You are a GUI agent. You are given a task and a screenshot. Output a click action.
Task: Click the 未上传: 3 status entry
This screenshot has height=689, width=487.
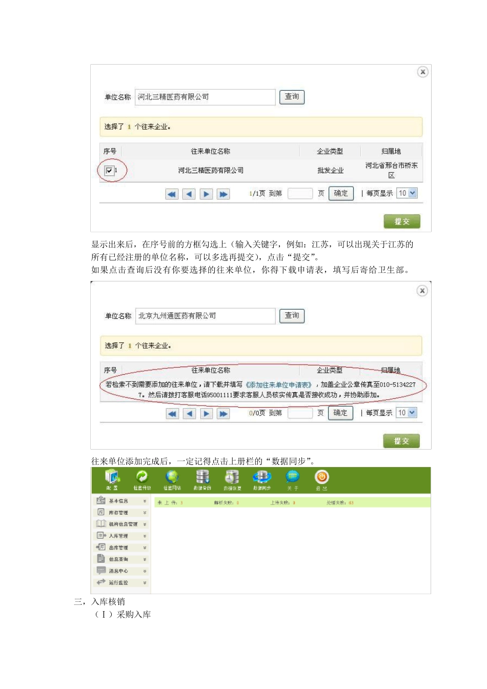point(170,503)
